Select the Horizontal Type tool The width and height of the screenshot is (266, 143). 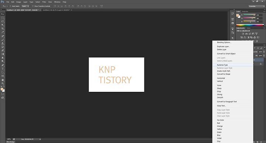pyautogui.click(x=3, y=69)
